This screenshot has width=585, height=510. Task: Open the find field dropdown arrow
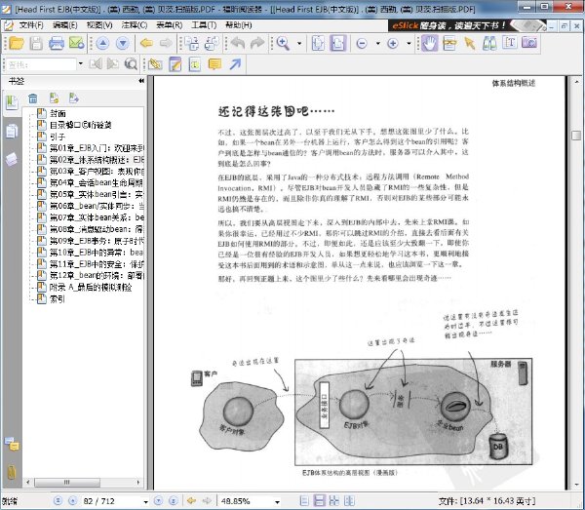[x=81, y=64]
